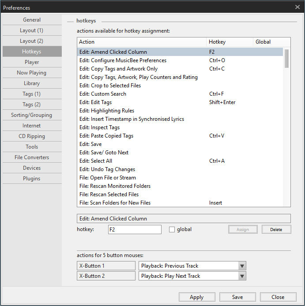Open X-Button 2 action dropdown arrow

[242, 276]
